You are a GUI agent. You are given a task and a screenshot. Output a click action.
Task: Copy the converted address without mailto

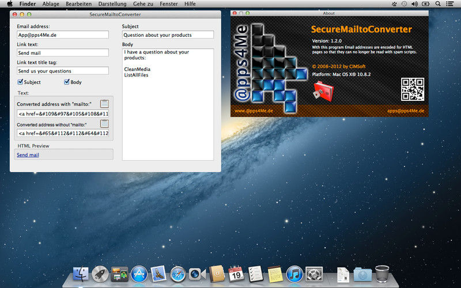pos(104,124)
